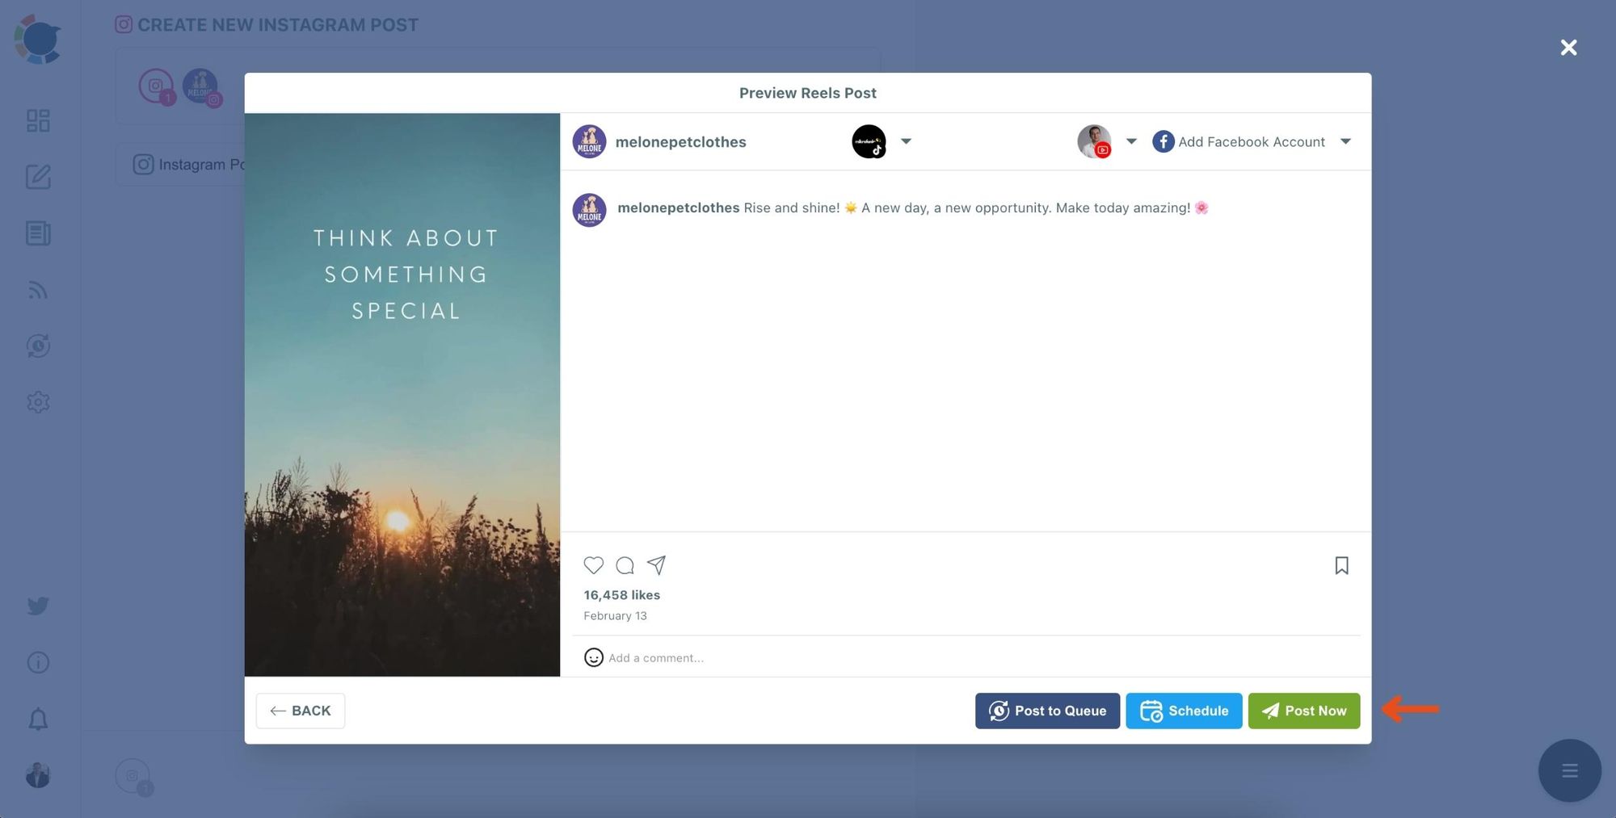Add the post to queue
This screenshot has height=818, width=1616.
(1047, 711)
